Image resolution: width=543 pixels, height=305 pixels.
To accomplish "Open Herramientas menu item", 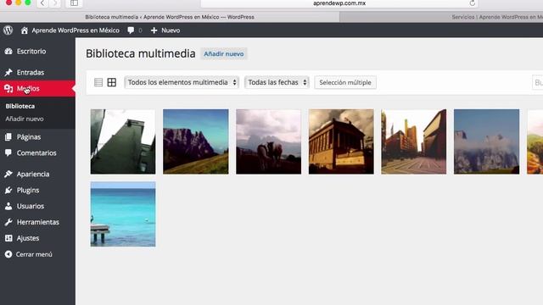I will click(37, 222).
